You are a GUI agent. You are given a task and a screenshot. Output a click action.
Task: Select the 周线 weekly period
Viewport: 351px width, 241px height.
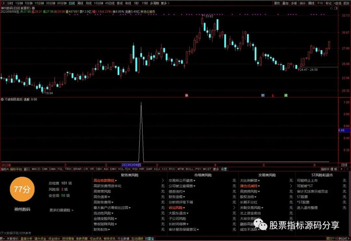80,3
